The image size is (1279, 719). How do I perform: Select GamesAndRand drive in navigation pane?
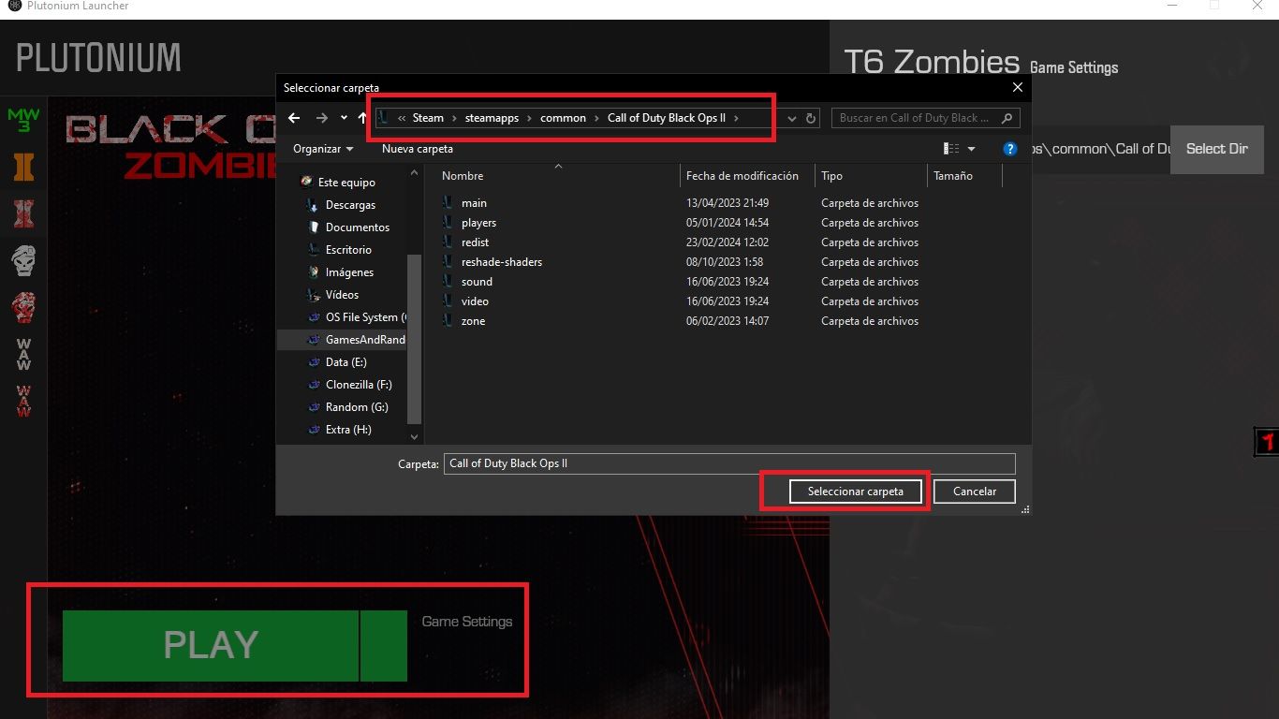343,340
